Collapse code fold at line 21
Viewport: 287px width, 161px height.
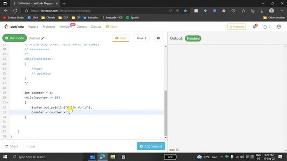tap(8, 54)
